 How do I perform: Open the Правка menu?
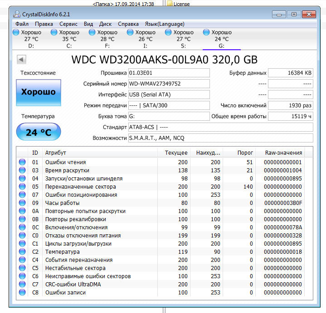point(44,24)
